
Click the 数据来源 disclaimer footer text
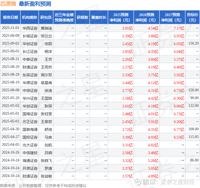pos(43,186)
